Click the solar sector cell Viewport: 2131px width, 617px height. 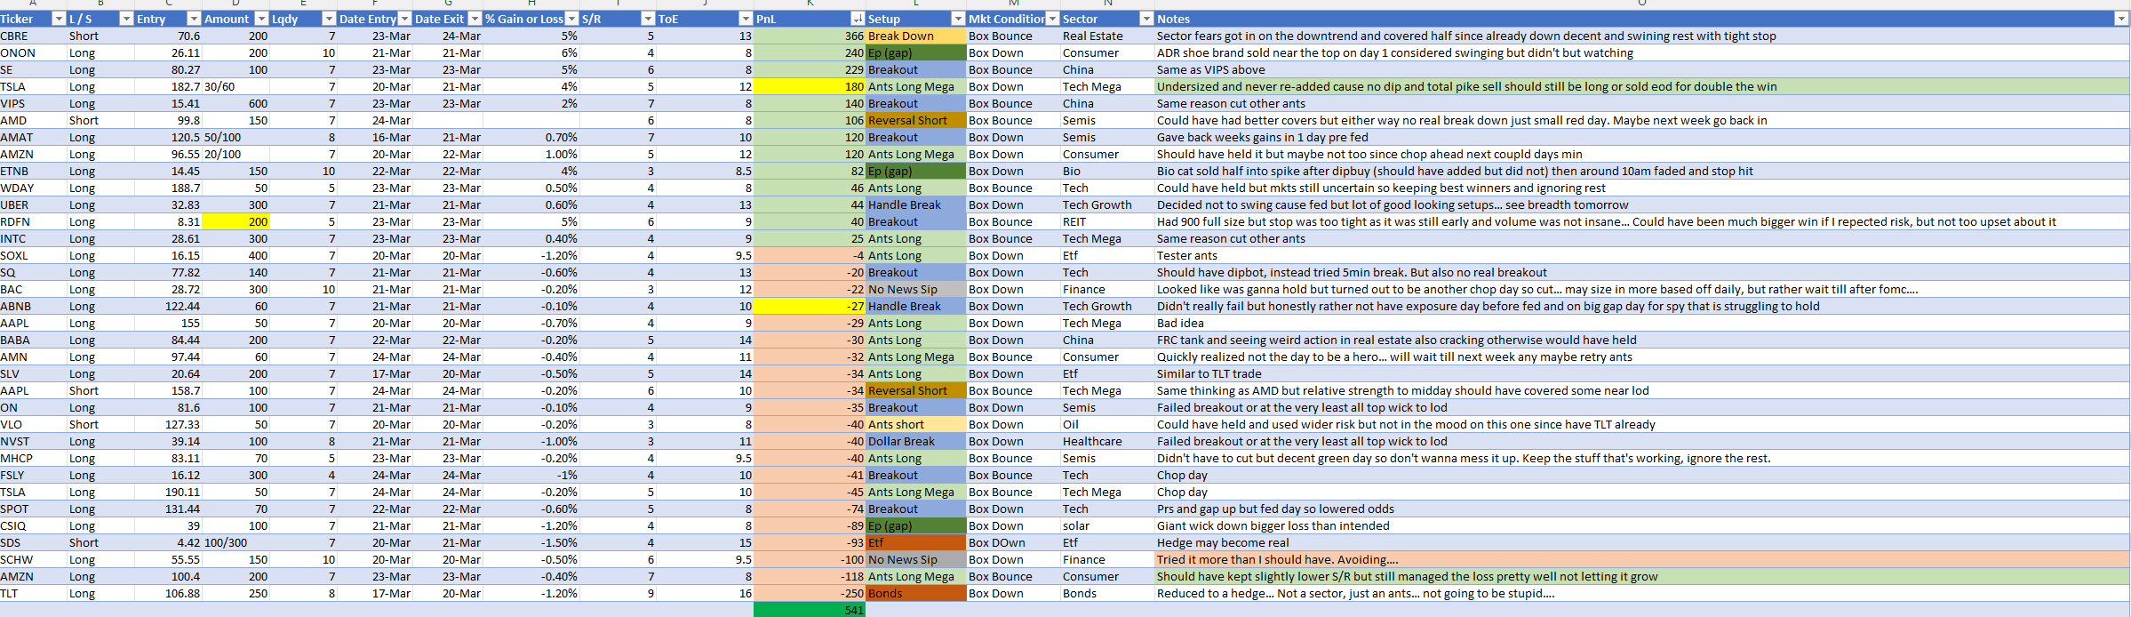click(1107, 525)
